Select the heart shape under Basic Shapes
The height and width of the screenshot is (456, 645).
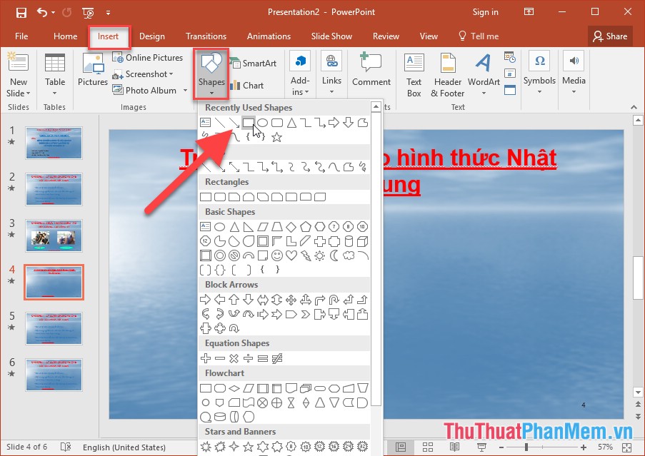click(x=291, y=255)
